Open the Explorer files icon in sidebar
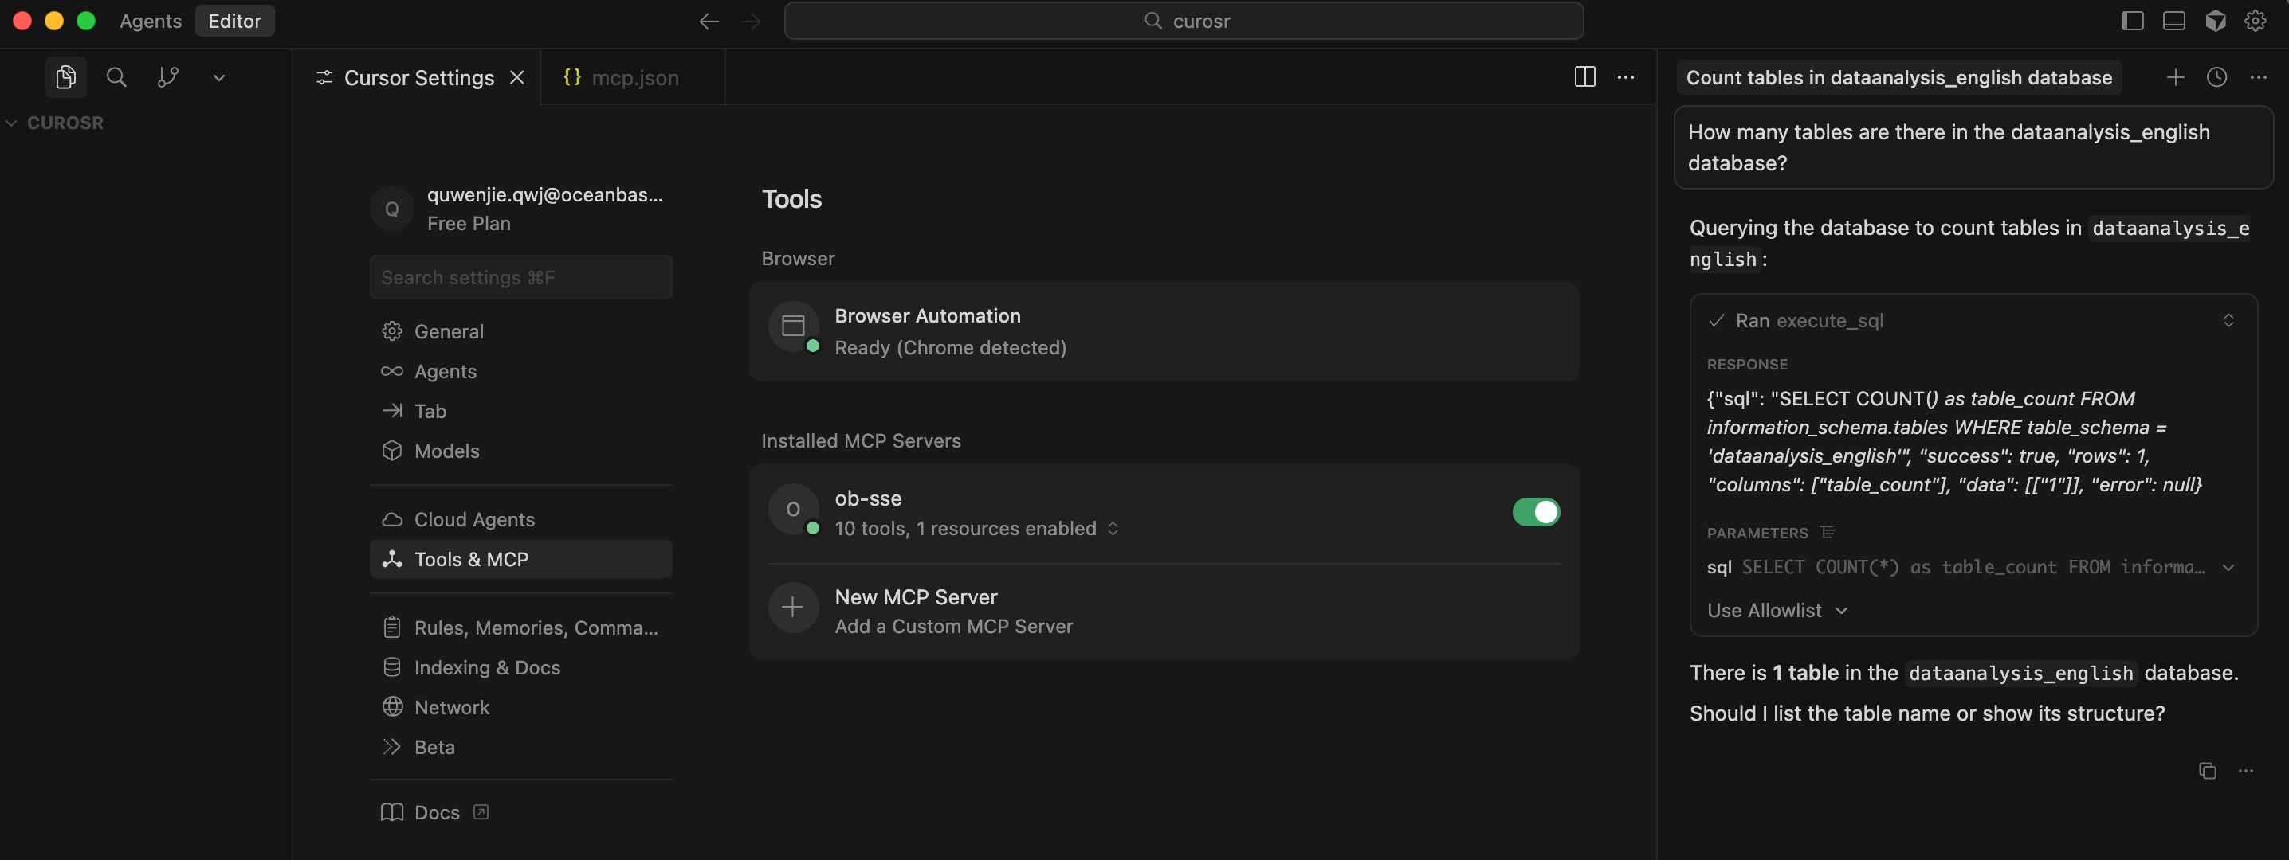The height and width of the screenshot is (860, 2289). click(x=65, y=77)
